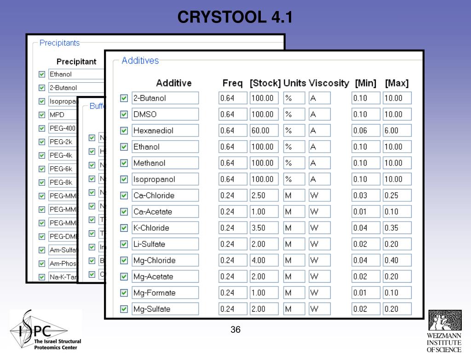Click the Viscosity field for Isopropanol
Viewport: 471px width, 353px height.
(x=320, y=179)
